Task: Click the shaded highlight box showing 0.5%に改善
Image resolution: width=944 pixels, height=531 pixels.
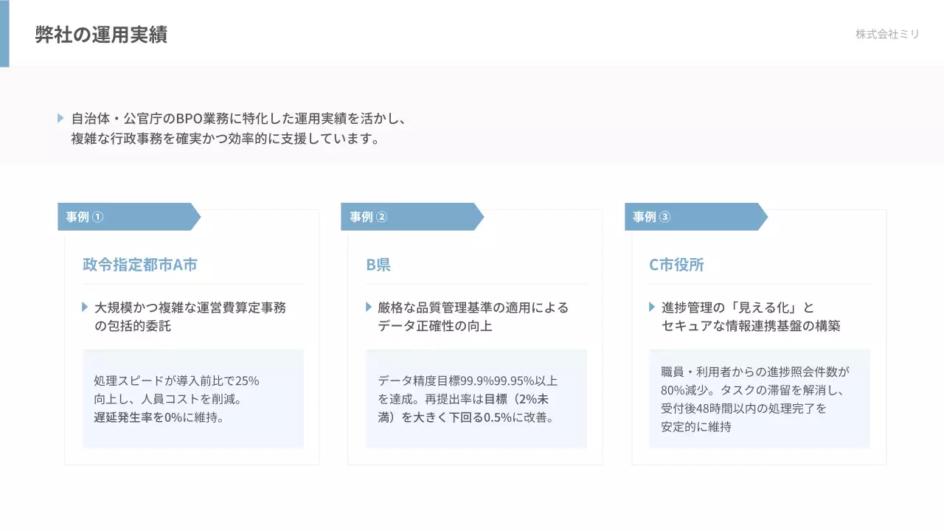Action: (476, 398)
